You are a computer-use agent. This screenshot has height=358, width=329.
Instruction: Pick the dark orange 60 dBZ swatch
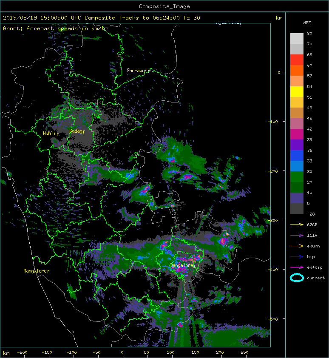297,70
